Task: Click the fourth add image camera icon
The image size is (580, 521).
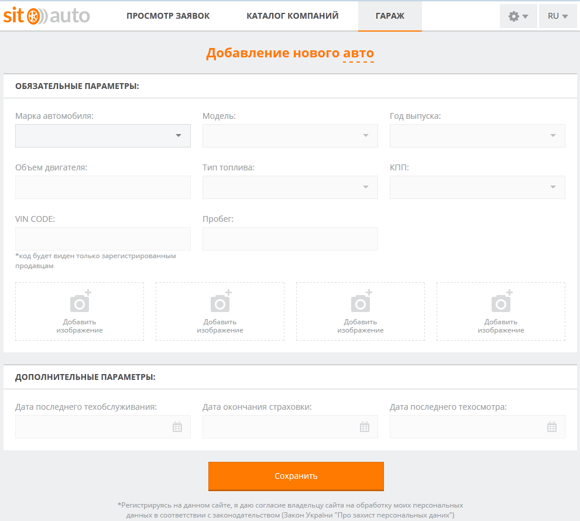Action: coord(501,301)
